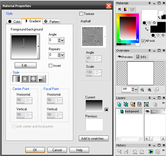Switch to the Color tab

(x=14, y=21)
